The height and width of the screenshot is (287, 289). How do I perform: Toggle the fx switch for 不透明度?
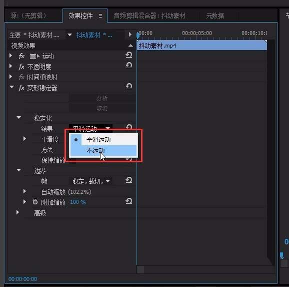click(21, 67)
